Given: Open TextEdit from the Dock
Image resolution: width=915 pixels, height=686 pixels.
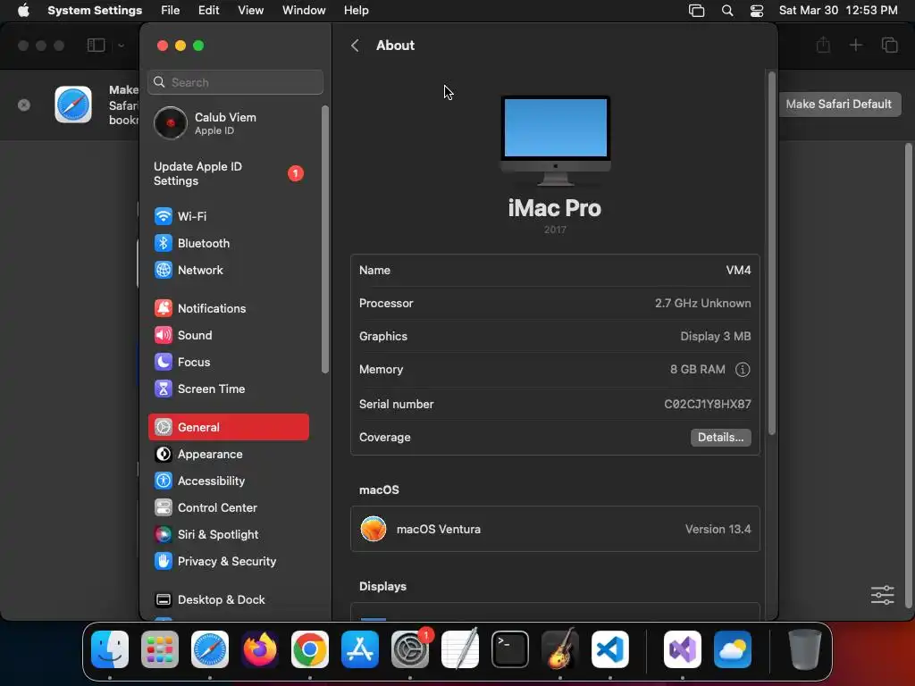Looking at the screenshot, I should point(460,649).
